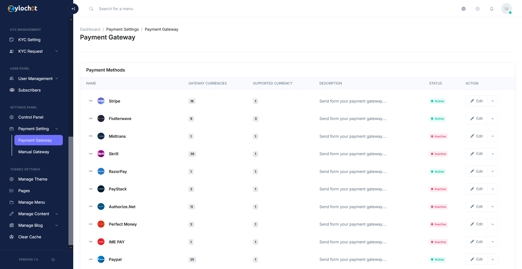This screenshot has width=522, height=269.
Task: Click the Payment Settings breadcrumb
Action: pos(123,29)
